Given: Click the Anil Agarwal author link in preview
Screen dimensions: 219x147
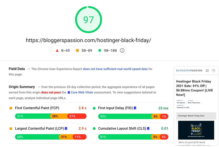Looking at the screenshot, I should point(181,103).
